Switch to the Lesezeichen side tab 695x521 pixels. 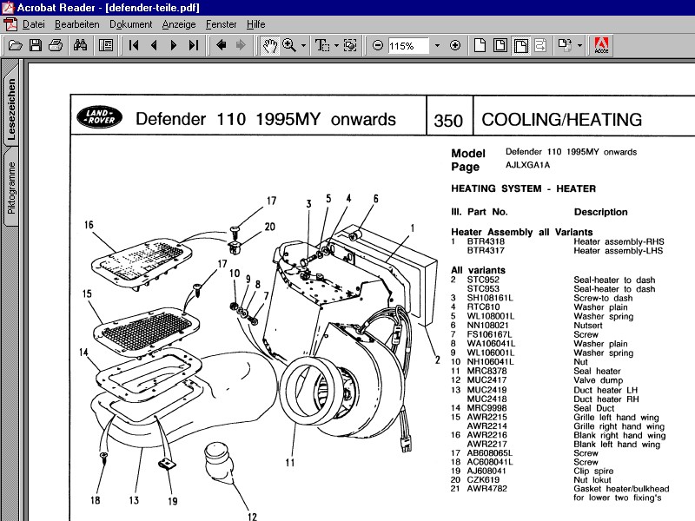[11, 109]
